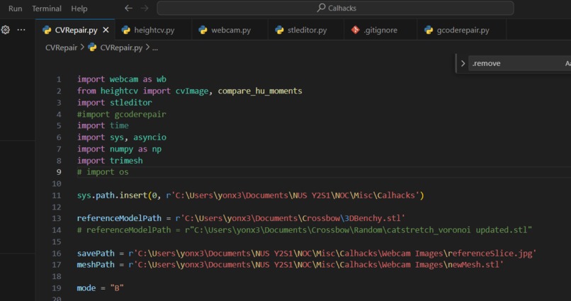Switch to the webcam.py tab

(x=230, y=30)
